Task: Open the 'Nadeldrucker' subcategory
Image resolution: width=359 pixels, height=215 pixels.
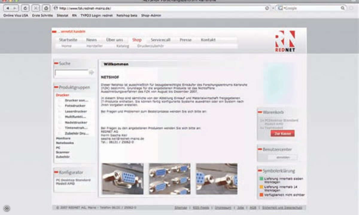Action: 76,122
